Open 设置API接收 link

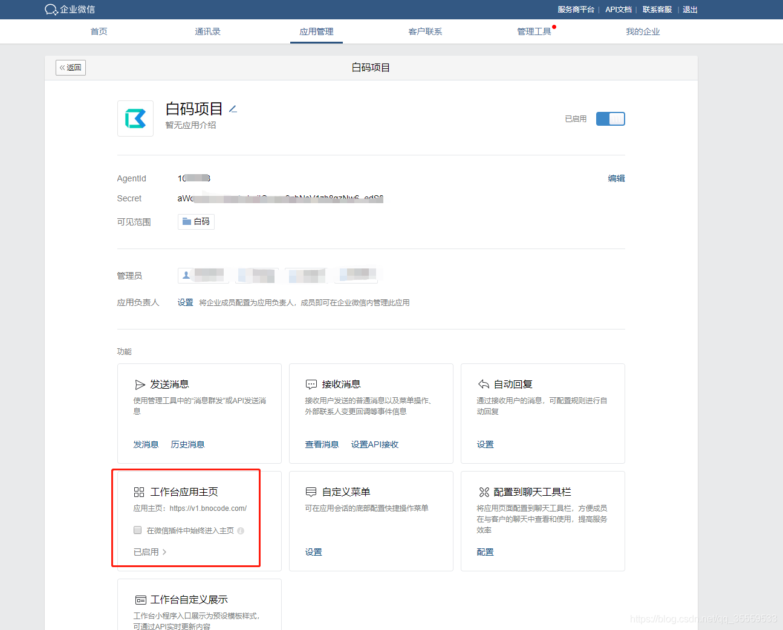(375, 444)
